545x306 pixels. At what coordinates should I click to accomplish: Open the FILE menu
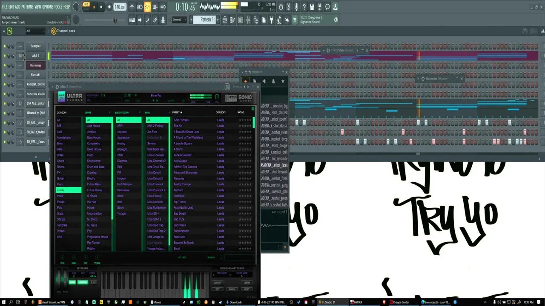point(5,7)
